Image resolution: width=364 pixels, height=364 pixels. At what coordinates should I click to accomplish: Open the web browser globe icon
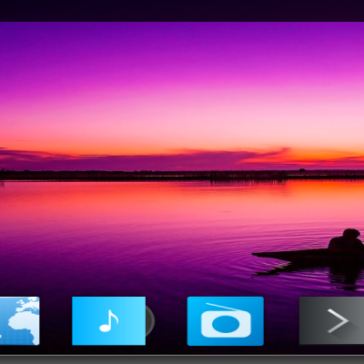pyautogui.click(x=19, y=320)
